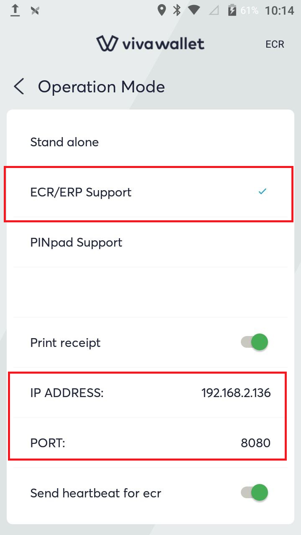
Task: Tap the Viva Wallet logo
Action: click(x=150, y=43)
